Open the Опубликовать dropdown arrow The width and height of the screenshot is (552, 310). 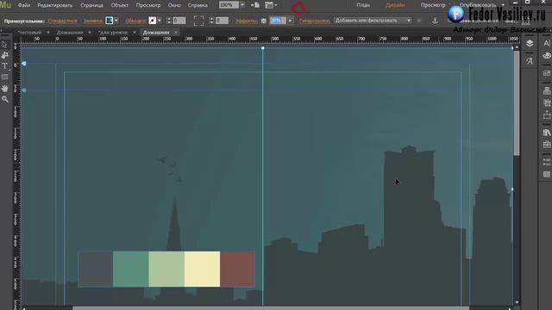click(x=503, y=5)
